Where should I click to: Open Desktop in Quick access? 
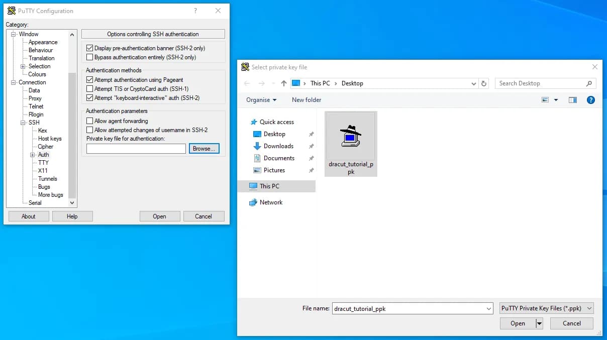coord(274,134)
